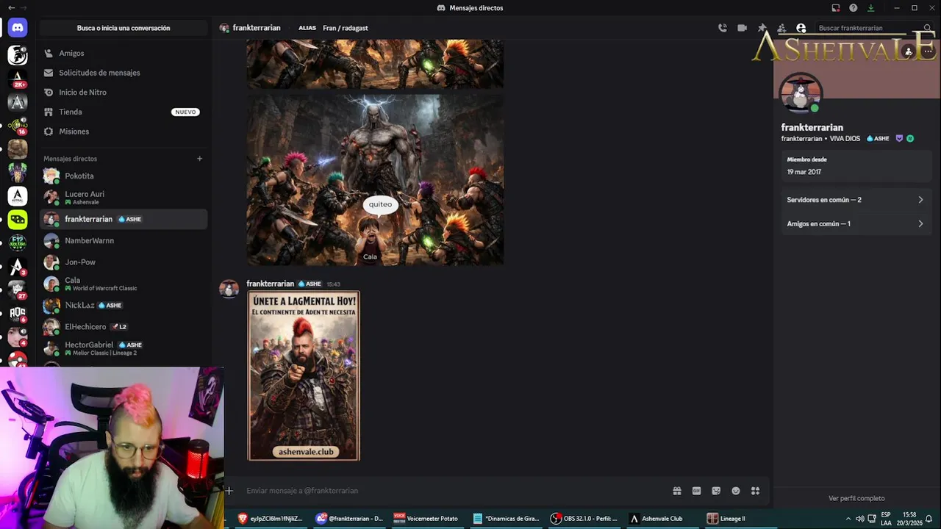Open Discord home direct messages button
Image resolution: width=941 pixels, height=529 pixels.
point(18,28)
